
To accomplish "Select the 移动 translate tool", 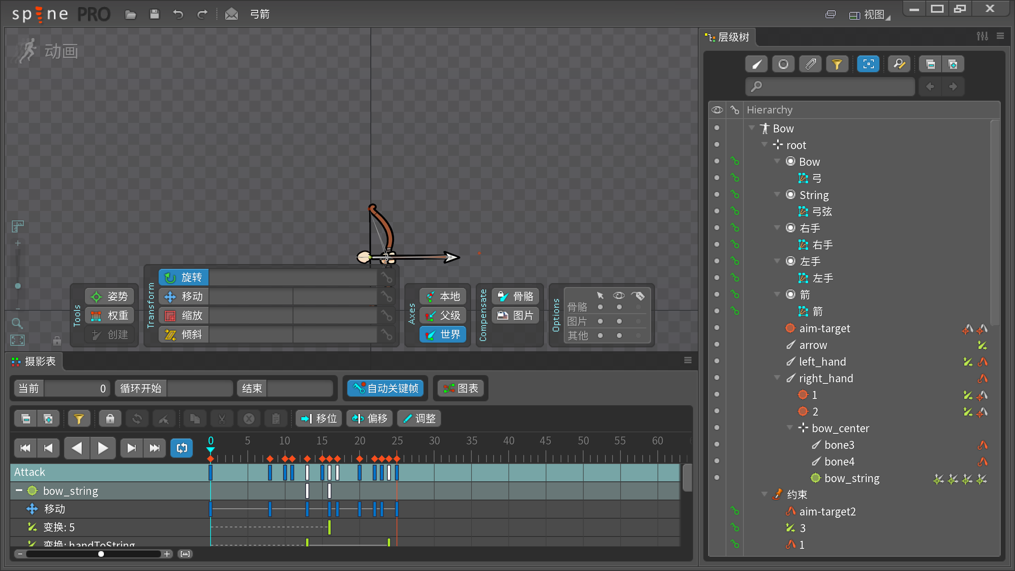I will point(184,297).
